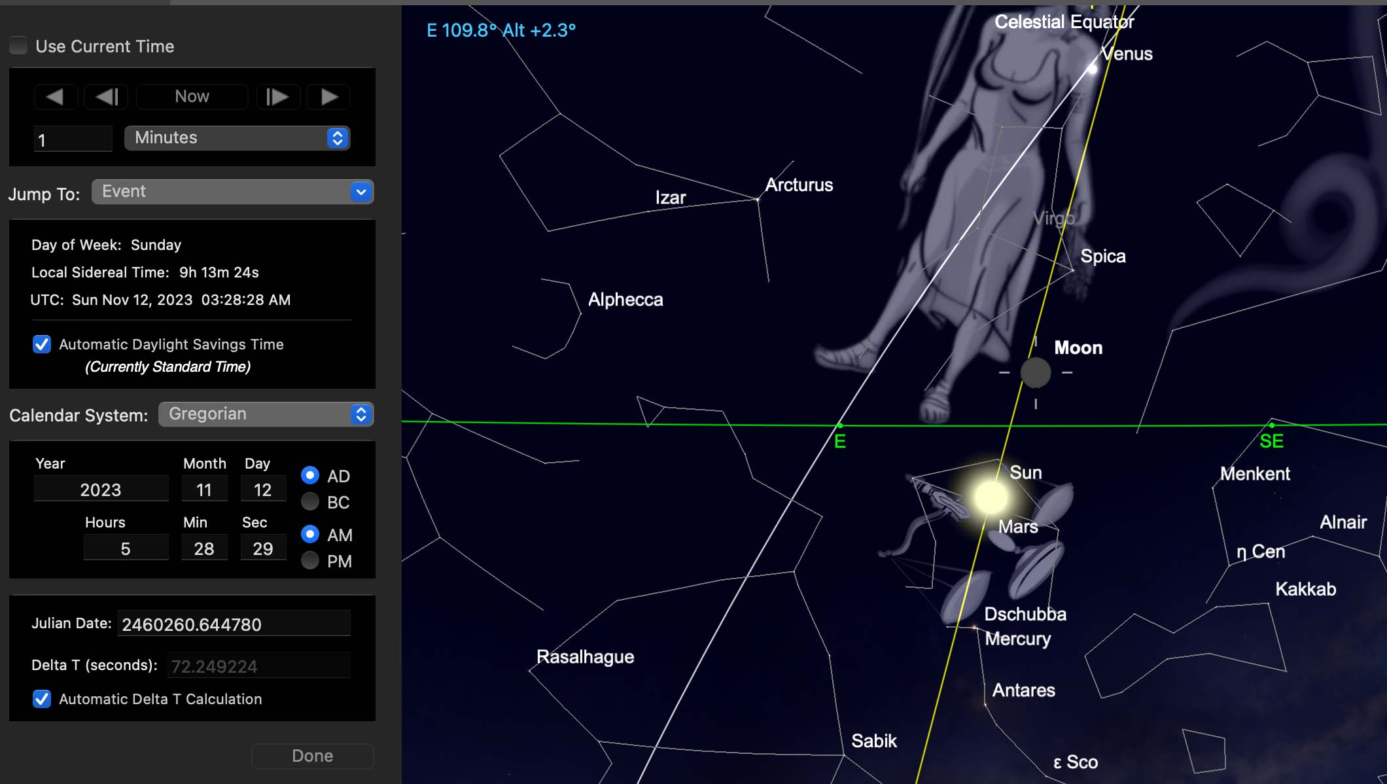Click the Day field showing 12
This screenshot has height=784, width=1387.
pos(263,490)
